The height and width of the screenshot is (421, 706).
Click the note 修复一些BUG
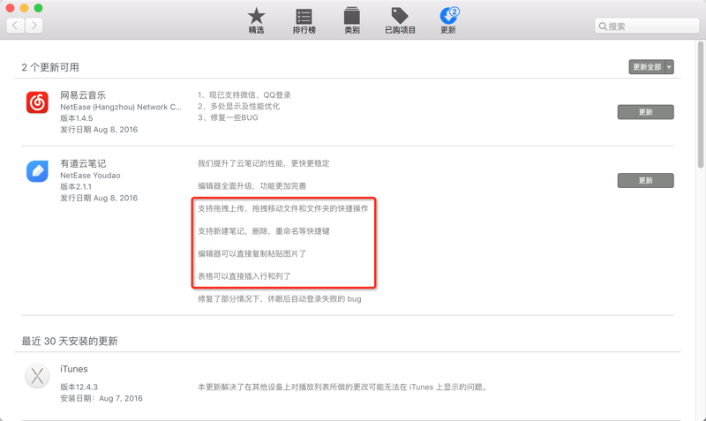(x=228, y=117)
